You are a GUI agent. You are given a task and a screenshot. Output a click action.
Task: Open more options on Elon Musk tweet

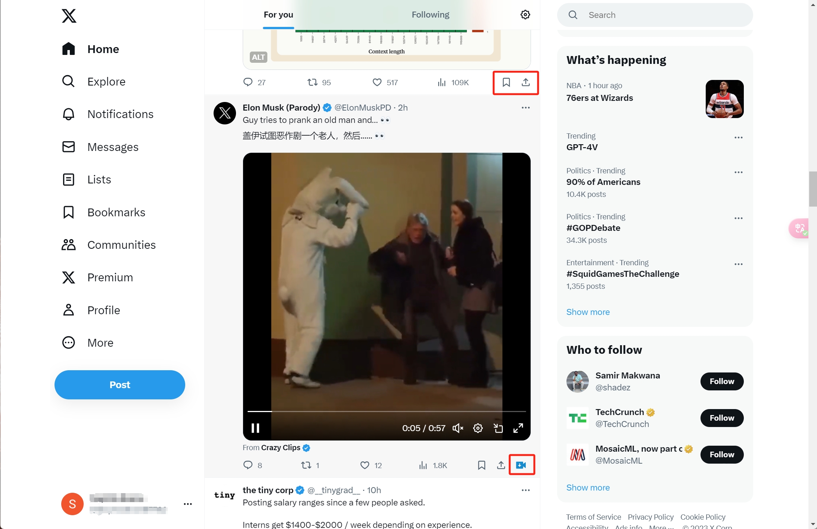(525, 107)
